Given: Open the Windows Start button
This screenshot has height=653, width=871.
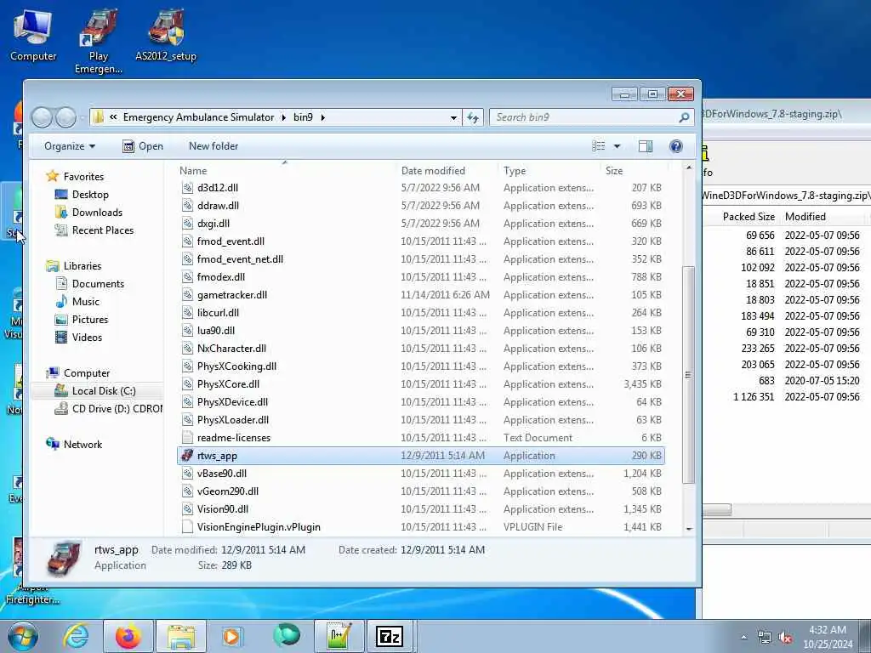Looking at the screenshot, I should [21, 636].
